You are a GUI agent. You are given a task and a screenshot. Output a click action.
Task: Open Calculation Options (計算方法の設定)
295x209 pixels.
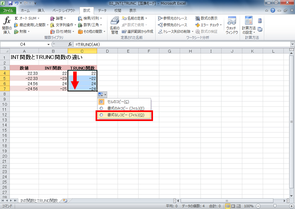coord(249,25)
